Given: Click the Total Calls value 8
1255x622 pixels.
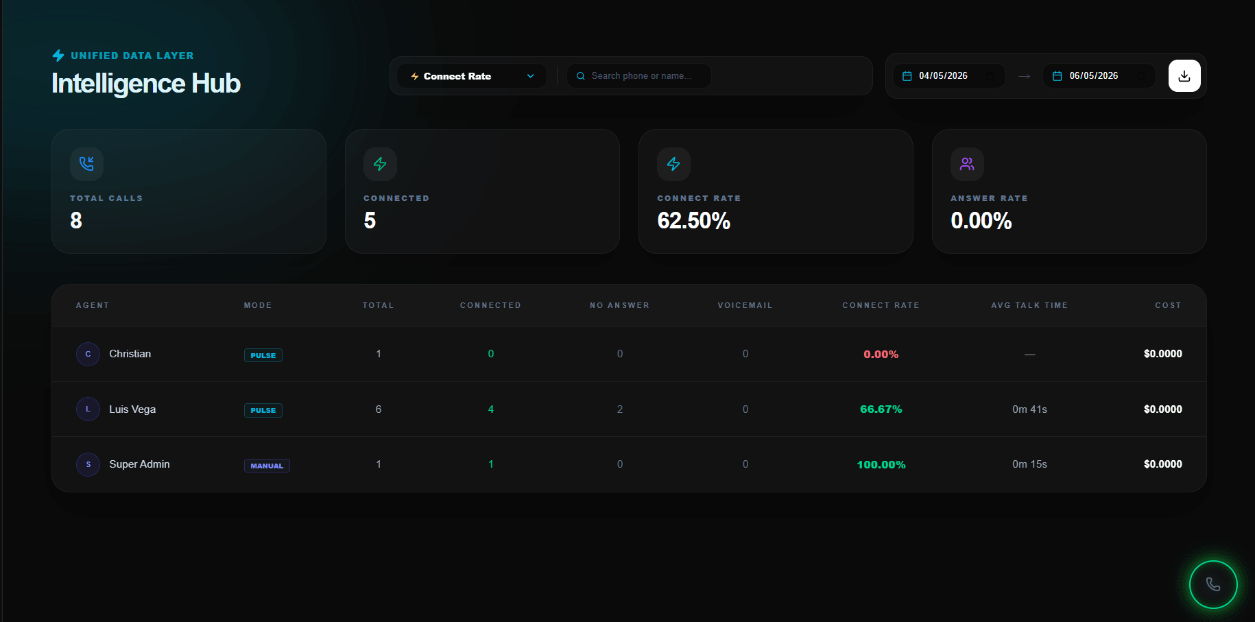Looking at the screenshot, I should [x=76, y=221].
